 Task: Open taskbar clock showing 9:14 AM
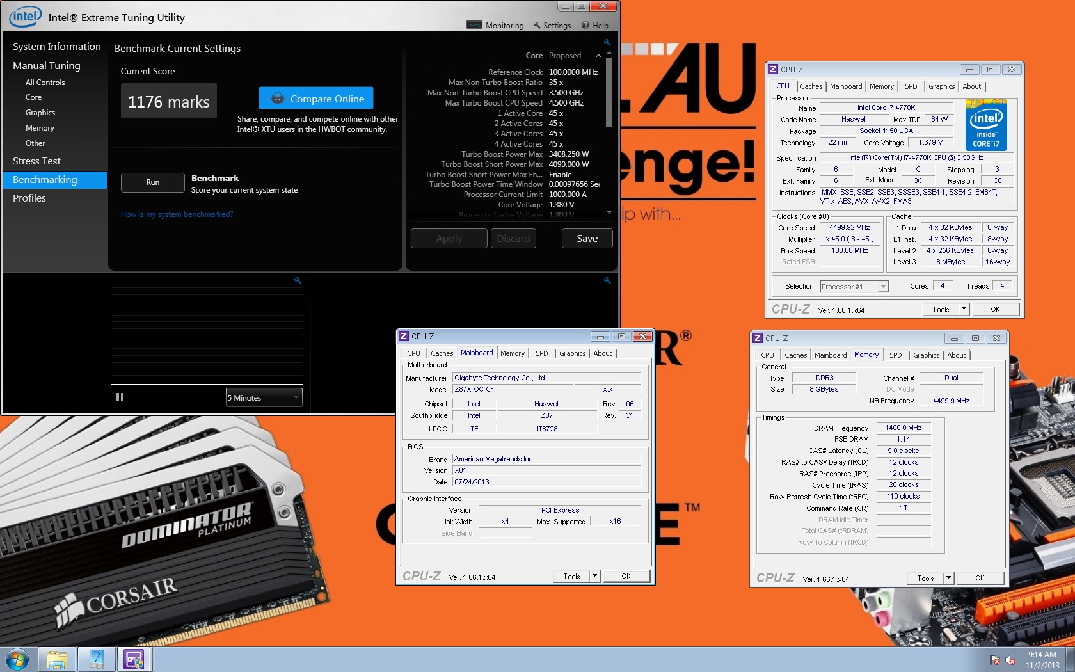click(1042, 660)
